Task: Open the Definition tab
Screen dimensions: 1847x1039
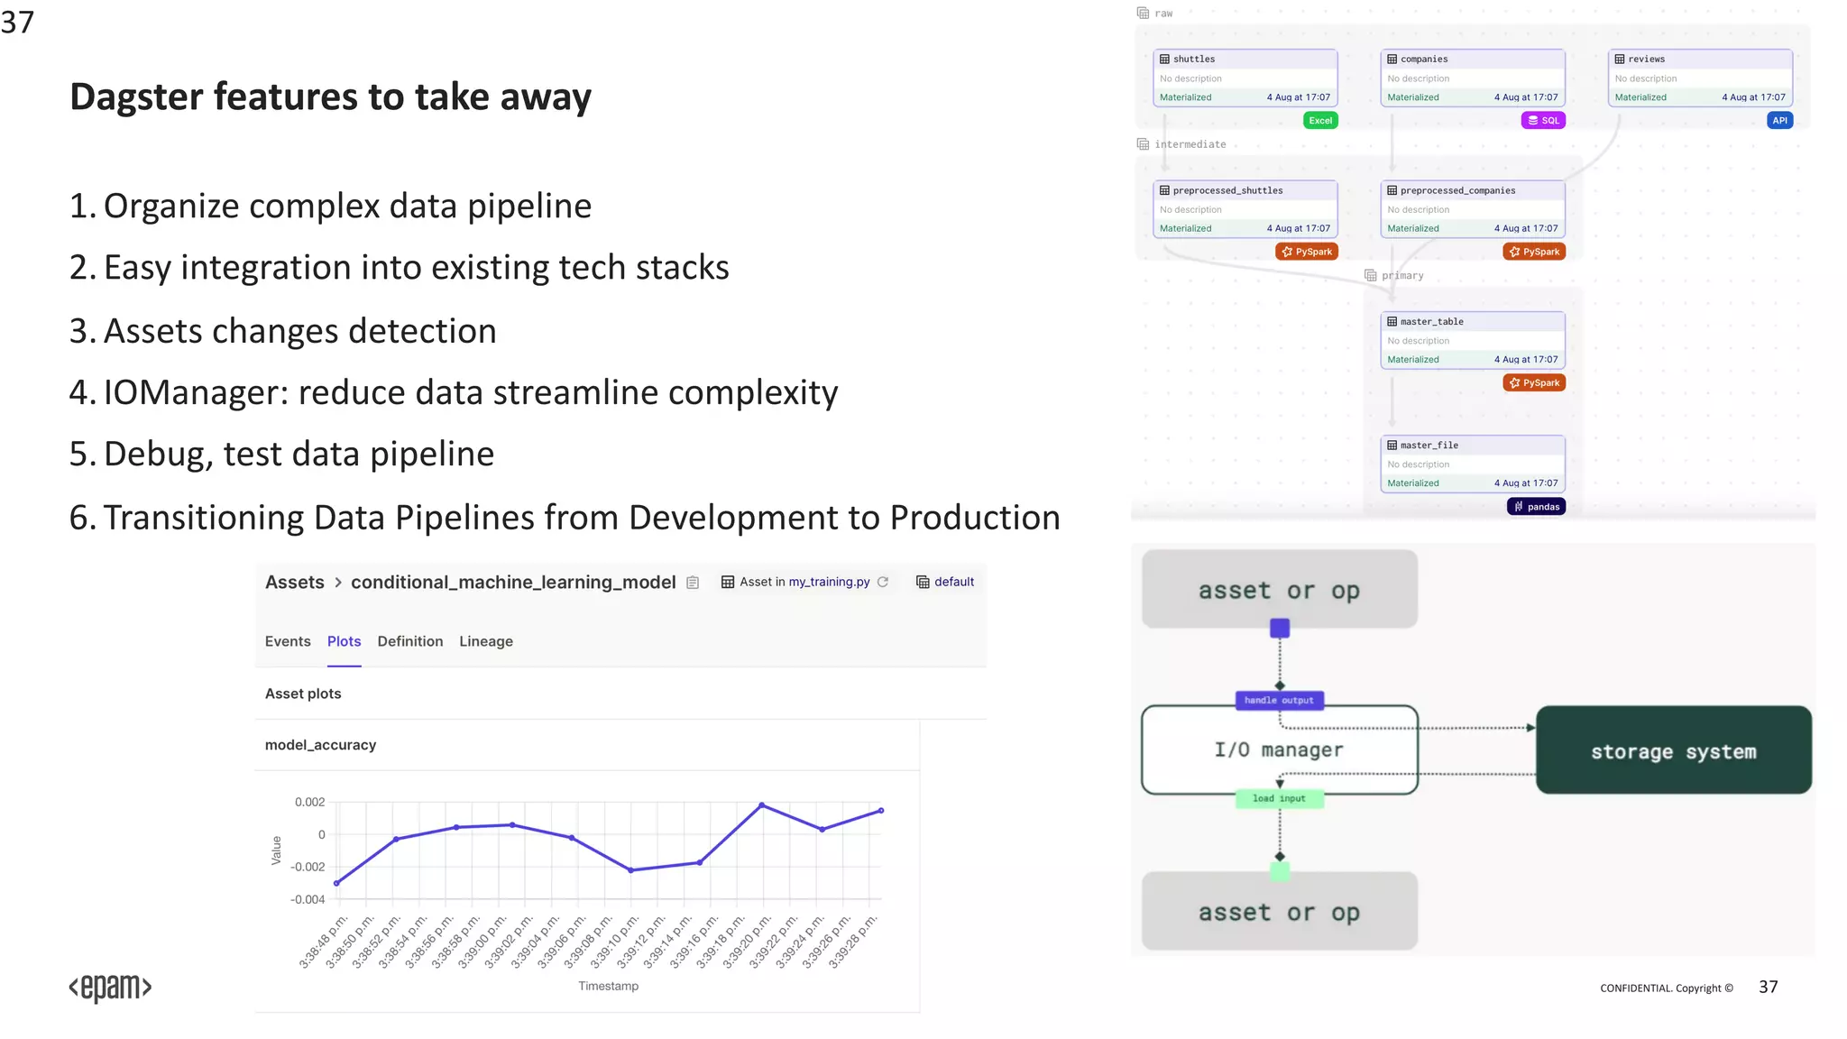Action: [410, 641]
